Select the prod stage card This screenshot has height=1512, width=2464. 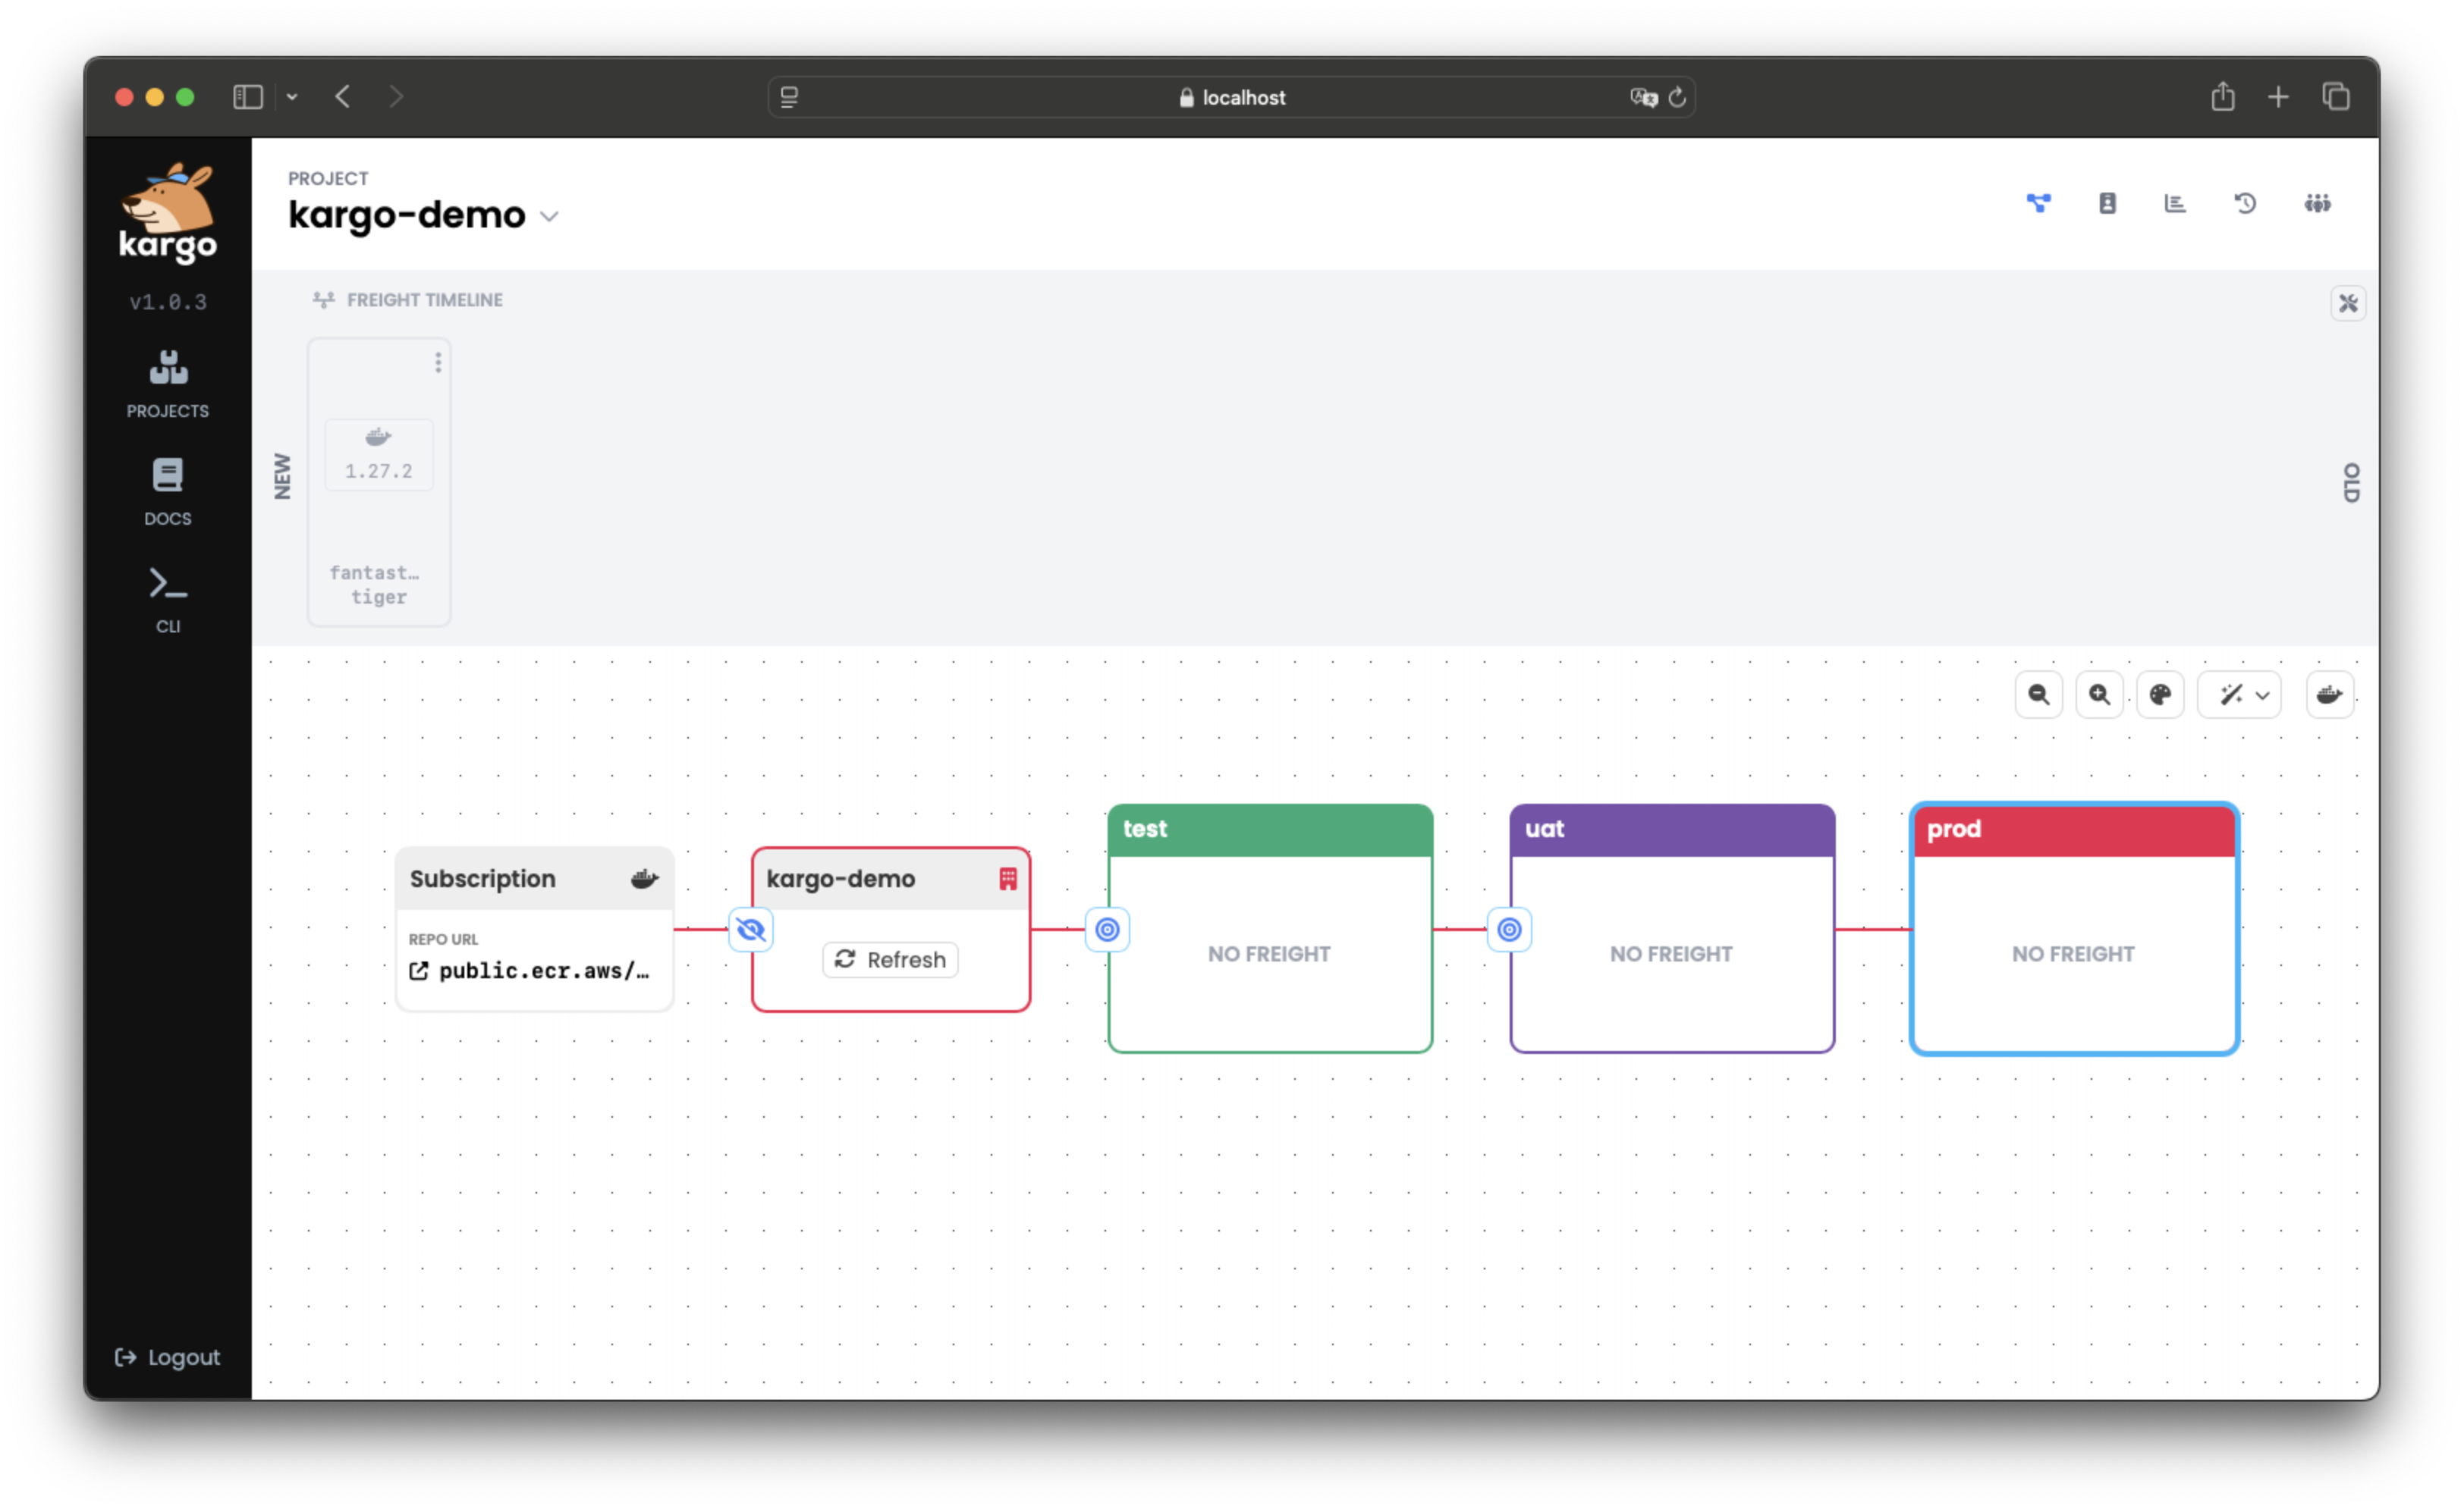[x=2073, y=928]
